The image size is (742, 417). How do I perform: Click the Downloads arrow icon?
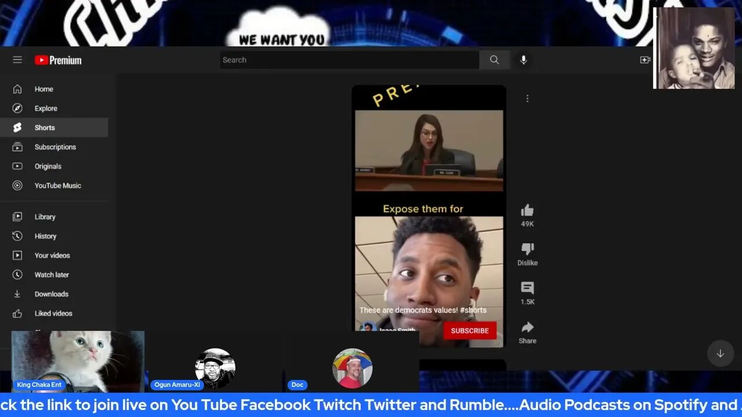pos(17,294)
